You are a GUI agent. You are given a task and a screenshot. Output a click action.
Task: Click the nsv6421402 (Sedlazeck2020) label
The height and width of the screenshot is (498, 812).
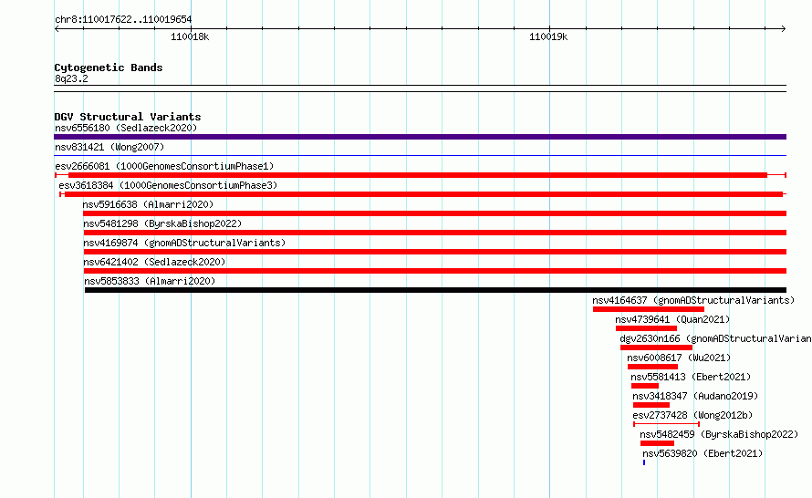pos(154,262)
